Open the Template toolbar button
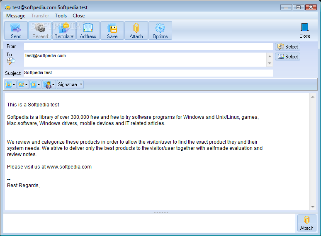 [64, 31]
